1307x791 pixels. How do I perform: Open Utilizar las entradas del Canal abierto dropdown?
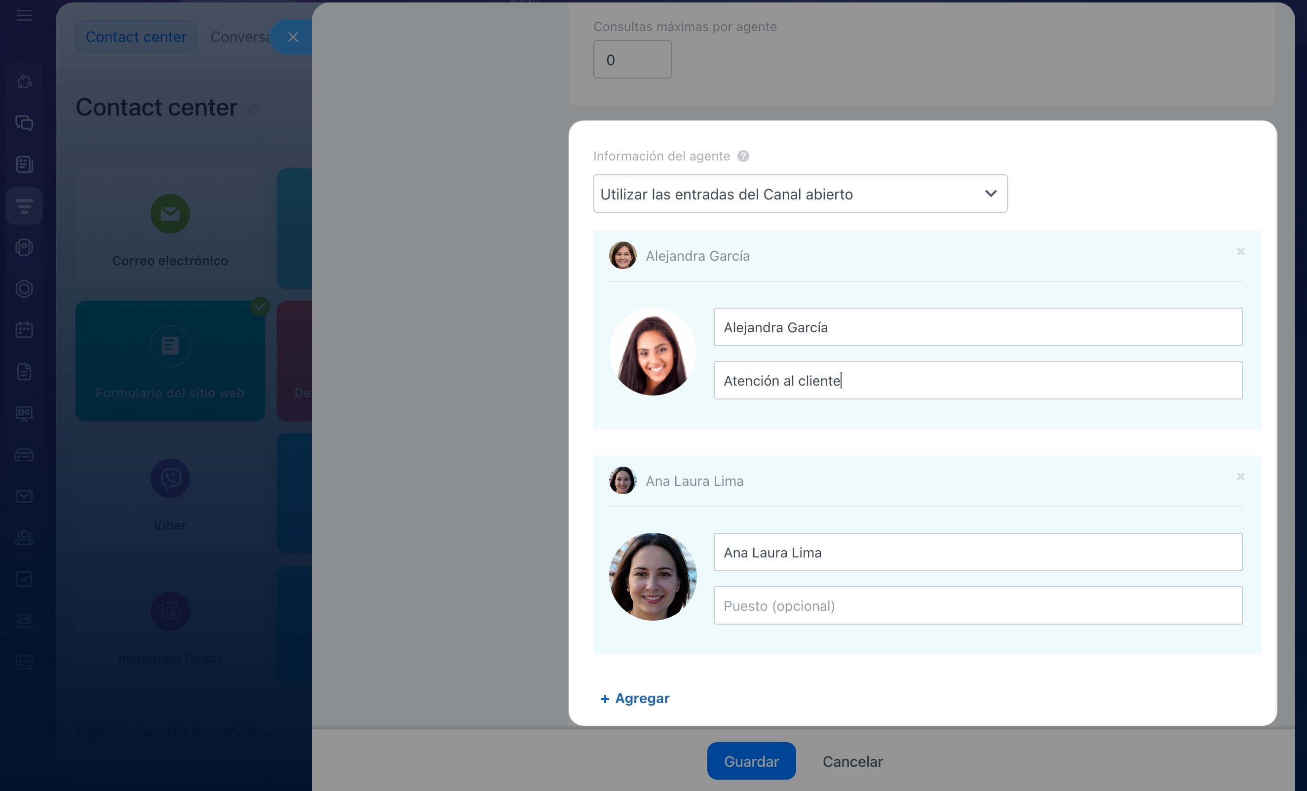800,194
